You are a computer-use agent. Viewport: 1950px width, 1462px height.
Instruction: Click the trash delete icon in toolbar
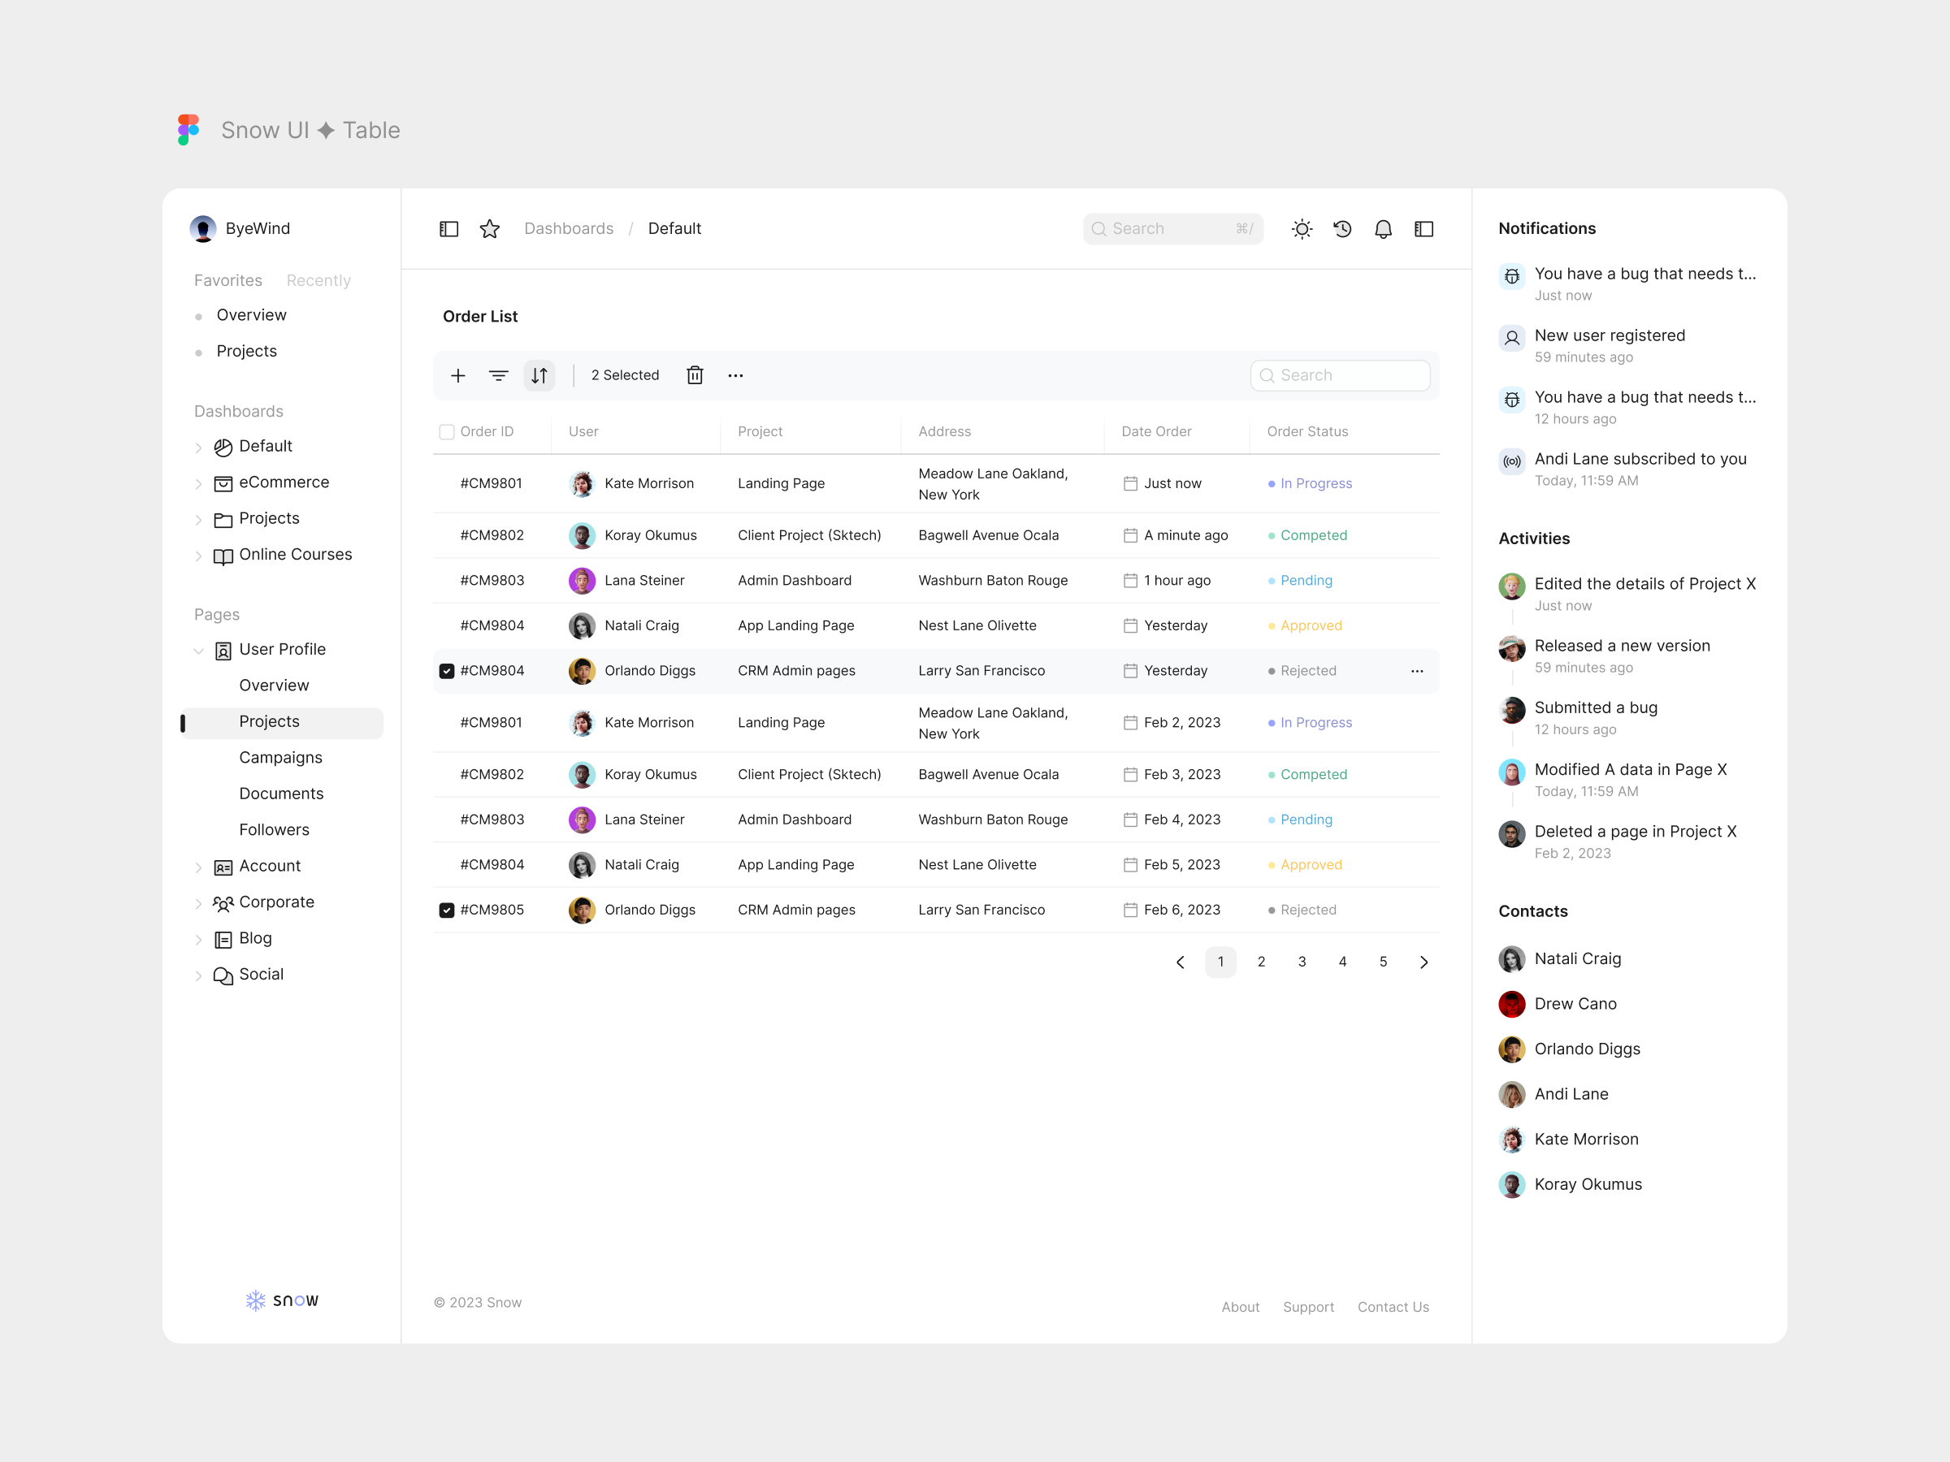click(x=695, y=375)
